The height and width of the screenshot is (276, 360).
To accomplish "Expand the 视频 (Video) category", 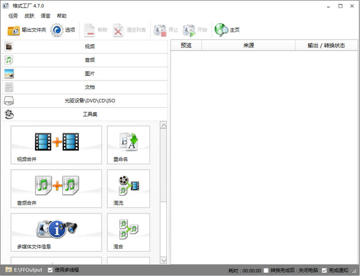I will pos(85,47).
